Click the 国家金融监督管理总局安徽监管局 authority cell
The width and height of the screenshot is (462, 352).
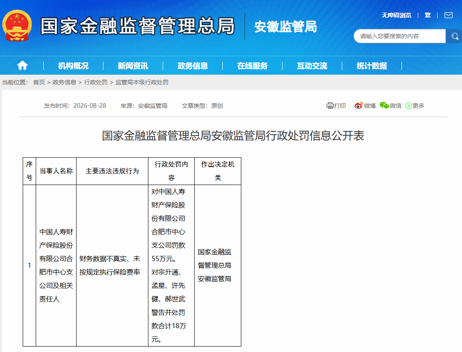click(x=218, y=265)
